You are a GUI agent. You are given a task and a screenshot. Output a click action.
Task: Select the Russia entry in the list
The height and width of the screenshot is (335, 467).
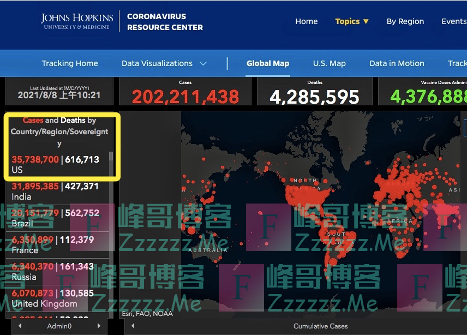tap(56, 271)
